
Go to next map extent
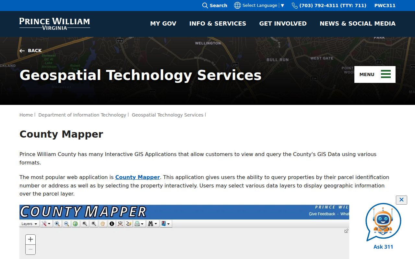pos(94,224)
